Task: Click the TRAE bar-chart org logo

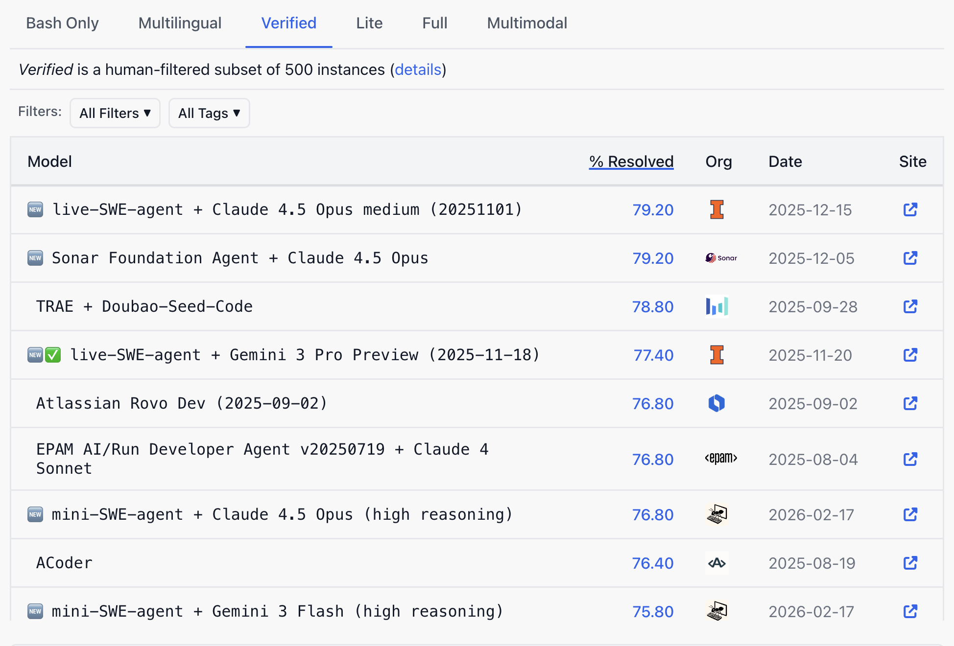Action: (x=716, y=306)
